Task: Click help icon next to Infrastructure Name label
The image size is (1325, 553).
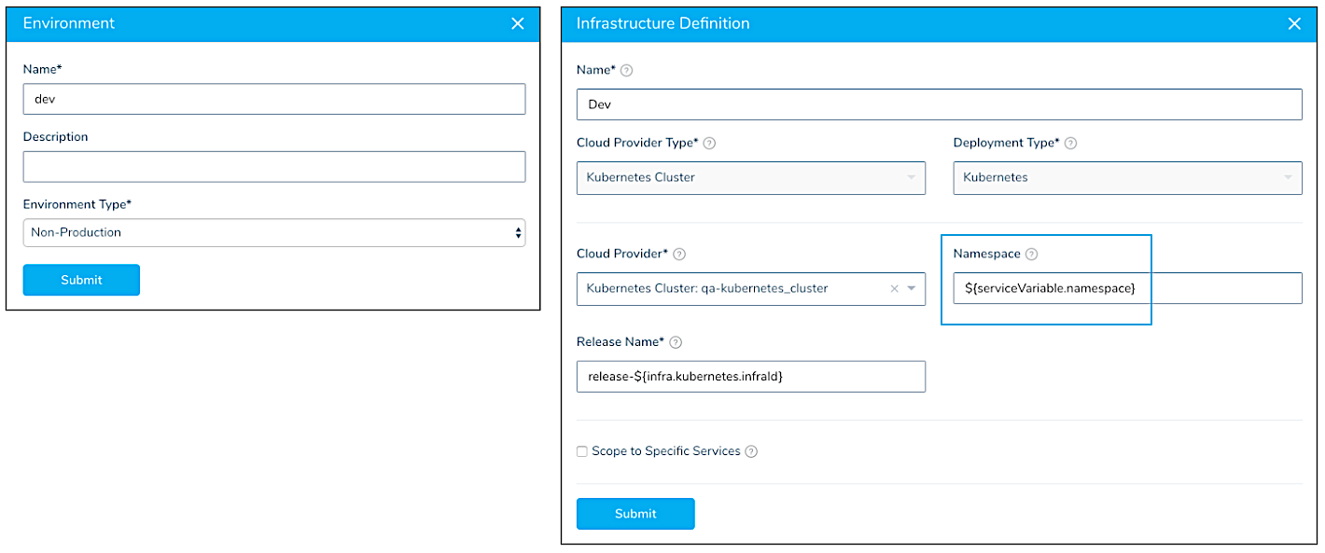Action: (626, 70)
